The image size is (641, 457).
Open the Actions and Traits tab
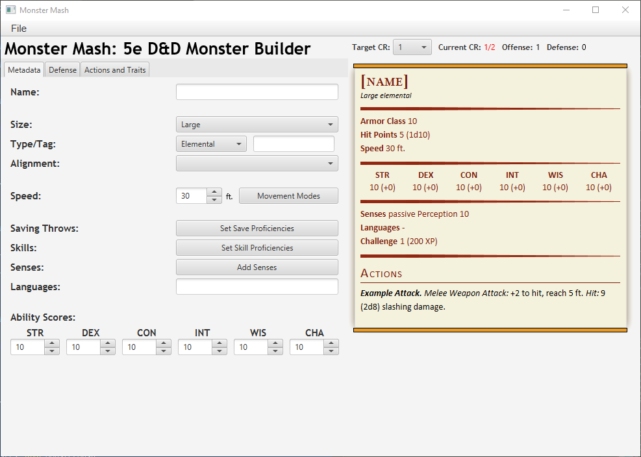[115, 70]
